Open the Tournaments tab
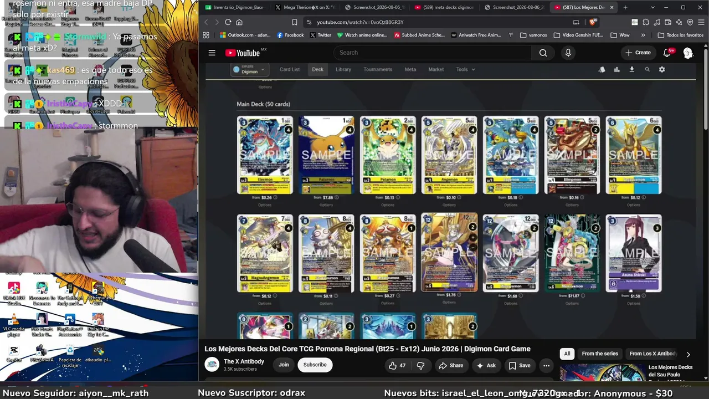Screen dimensions: 709x399 pyautogui.click(x=378, y=69)
